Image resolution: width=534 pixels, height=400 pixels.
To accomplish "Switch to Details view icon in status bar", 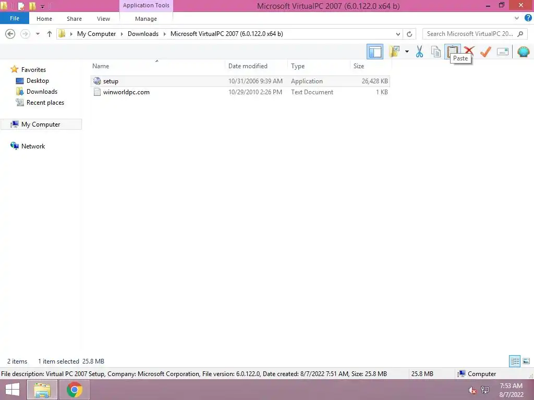I will pyautogui.click(x=515, y=361).
